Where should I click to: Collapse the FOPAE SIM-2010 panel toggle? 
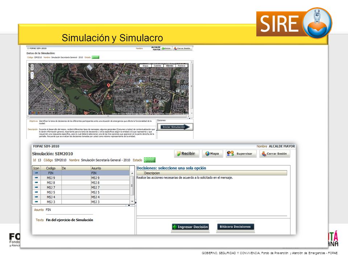[x=28, y=48]
